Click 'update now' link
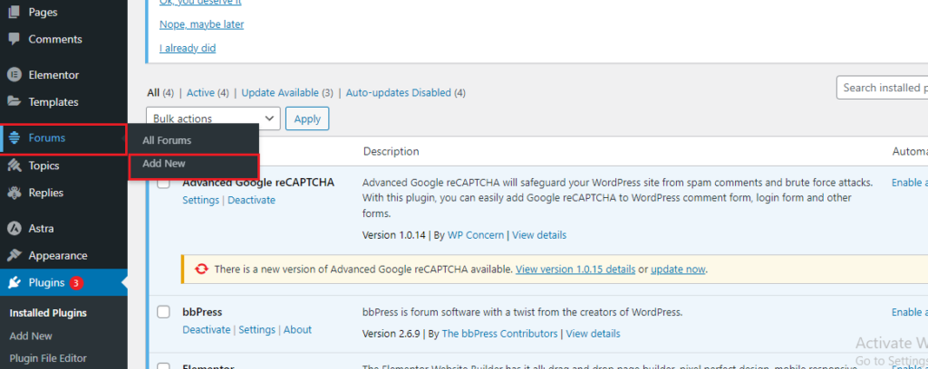928x369 pixels. point(678,270)
